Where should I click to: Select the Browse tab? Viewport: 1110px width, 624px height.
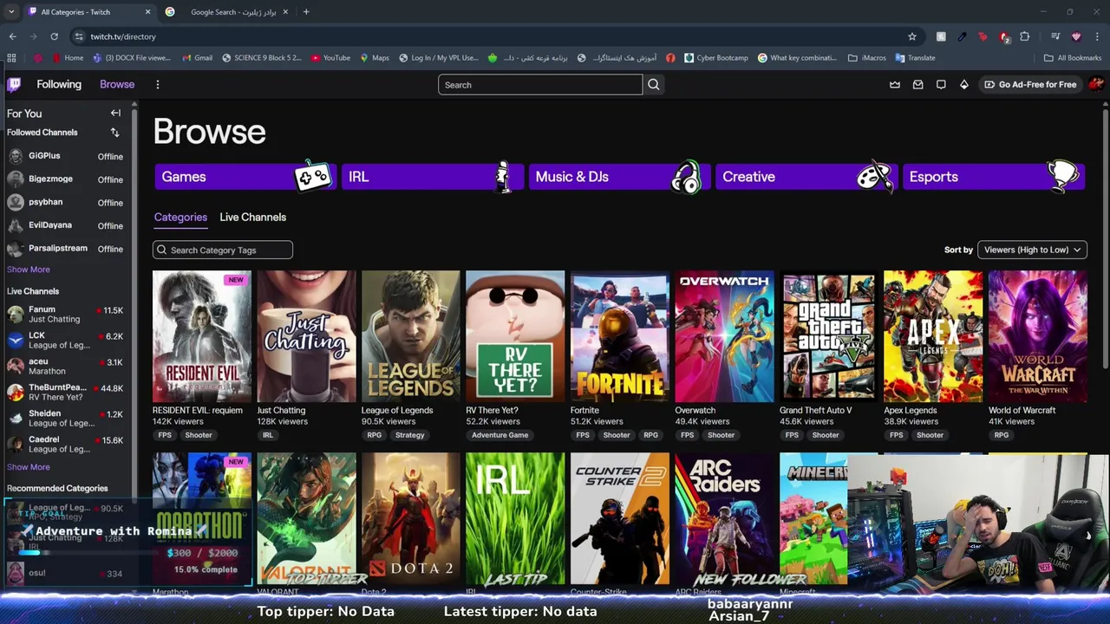tap(117, 84)
